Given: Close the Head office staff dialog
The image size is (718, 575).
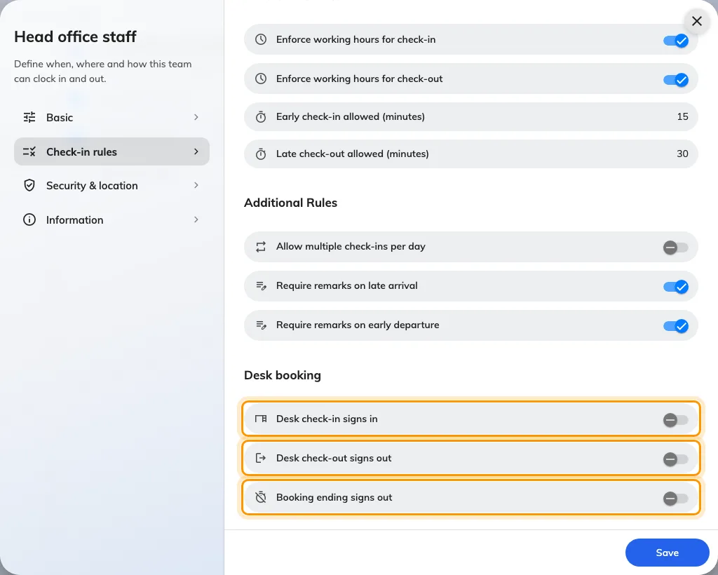Looking at the screenshot, I should tap(696, 21).
